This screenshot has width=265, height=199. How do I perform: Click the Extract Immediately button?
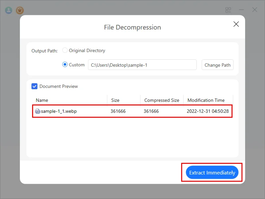click(x=212, y=173)
